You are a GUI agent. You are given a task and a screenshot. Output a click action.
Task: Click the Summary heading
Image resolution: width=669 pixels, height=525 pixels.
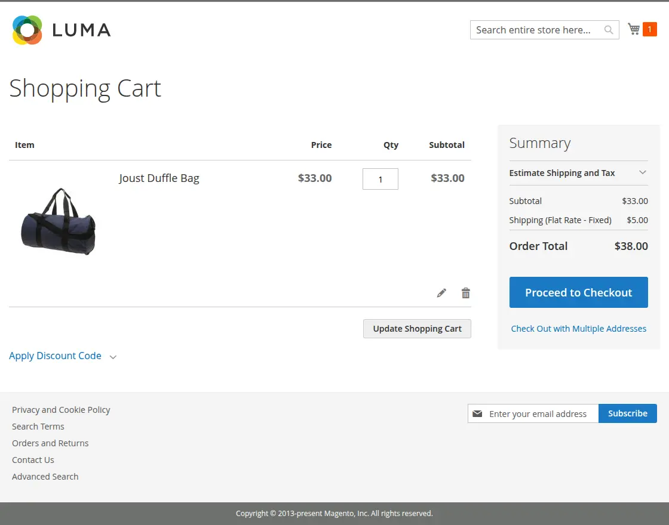coord(540,143)
